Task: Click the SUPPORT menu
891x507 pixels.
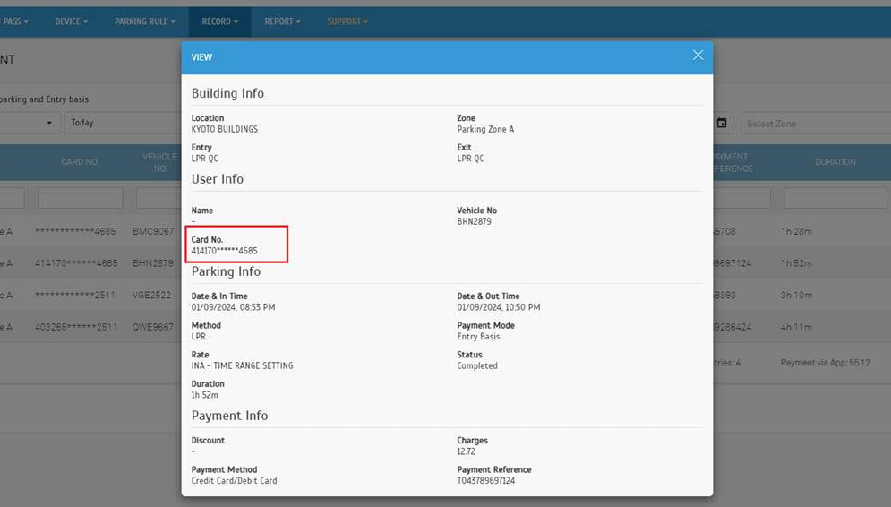Action: coord(347,21)
